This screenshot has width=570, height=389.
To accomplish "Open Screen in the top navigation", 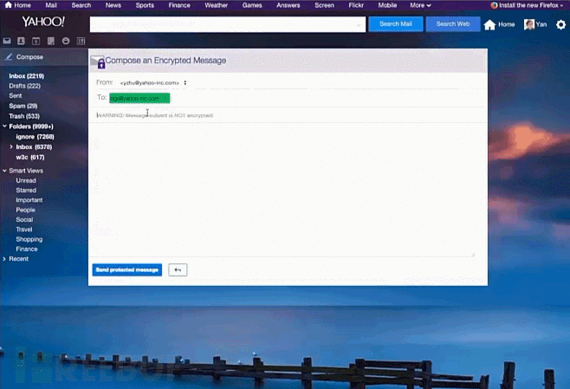I will [324, 5].
